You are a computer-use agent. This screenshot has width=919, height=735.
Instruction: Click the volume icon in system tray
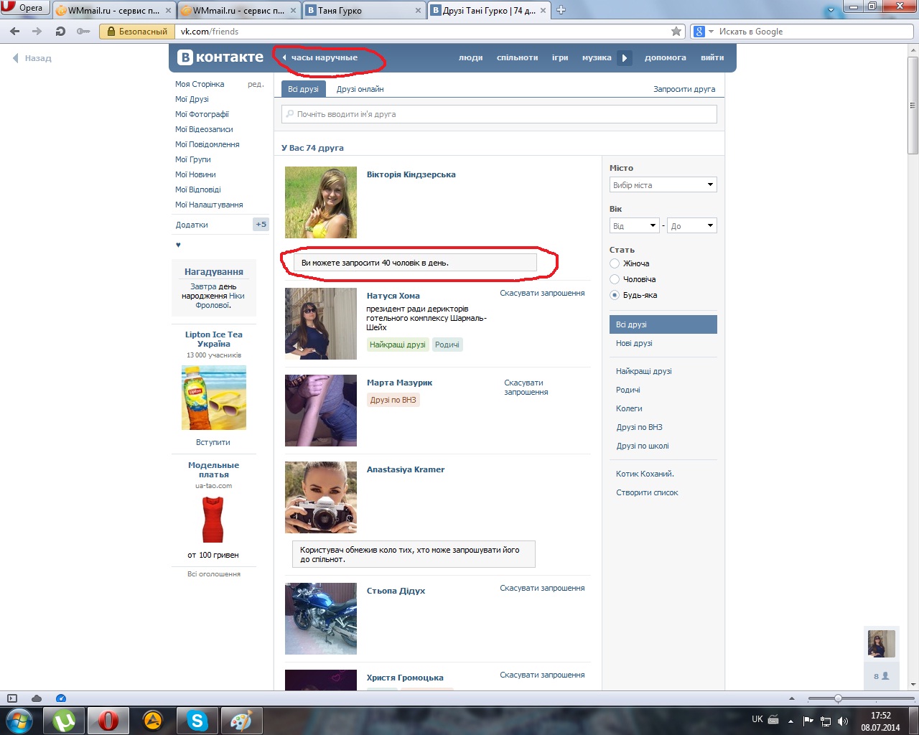coord(843,721)
